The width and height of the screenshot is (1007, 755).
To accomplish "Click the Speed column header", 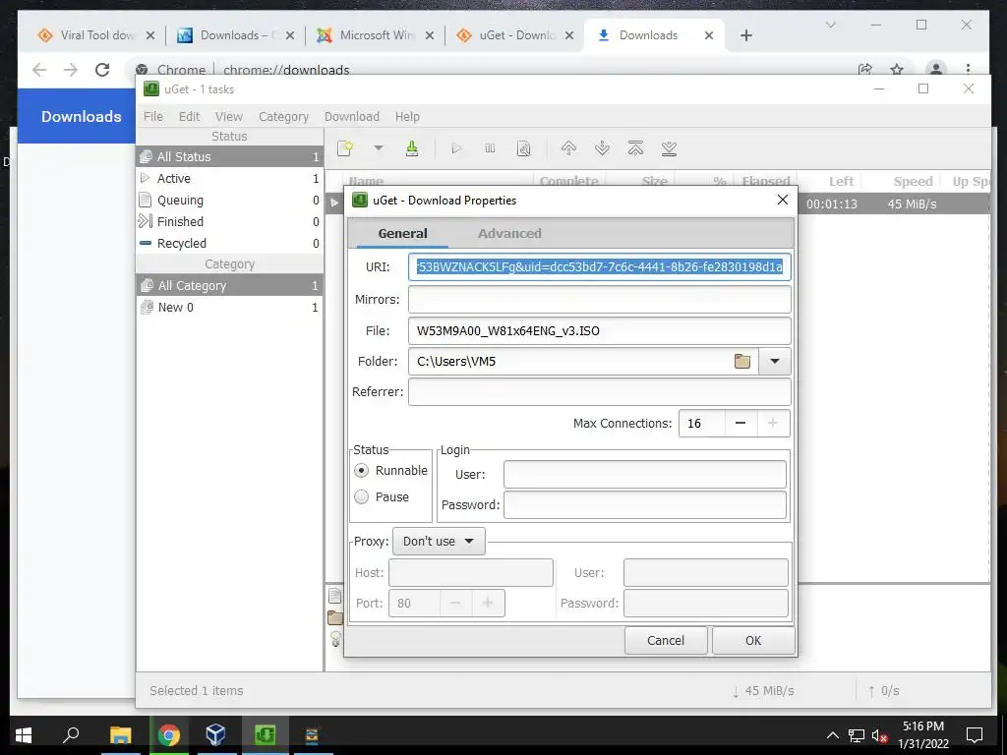I will tap(913, 182).
